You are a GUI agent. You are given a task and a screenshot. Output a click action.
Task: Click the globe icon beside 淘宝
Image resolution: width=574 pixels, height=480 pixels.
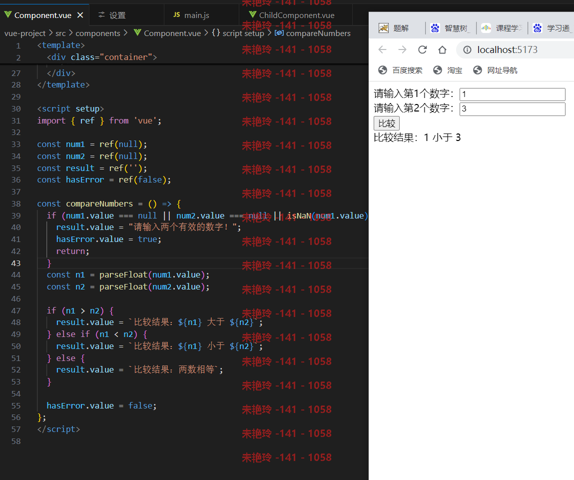(x=438, y=70)
